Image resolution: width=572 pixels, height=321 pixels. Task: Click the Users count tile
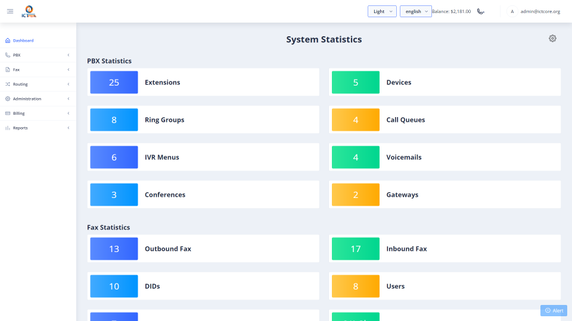(356, 286)
